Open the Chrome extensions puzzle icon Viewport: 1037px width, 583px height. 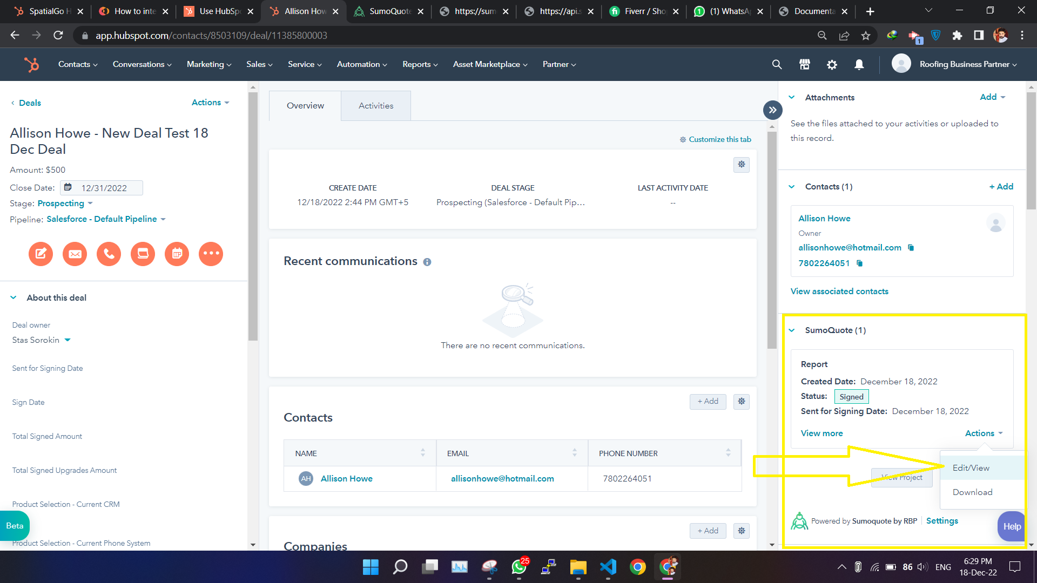pyautogui.click(x=957, y=35)
